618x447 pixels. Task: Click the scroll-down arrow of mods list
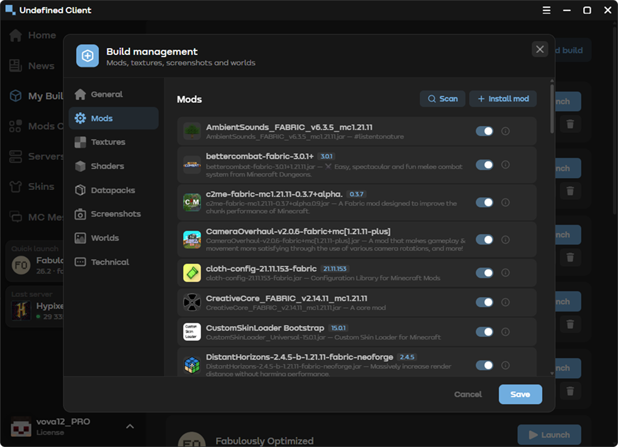pyautogui.click(x=552, y=374)
